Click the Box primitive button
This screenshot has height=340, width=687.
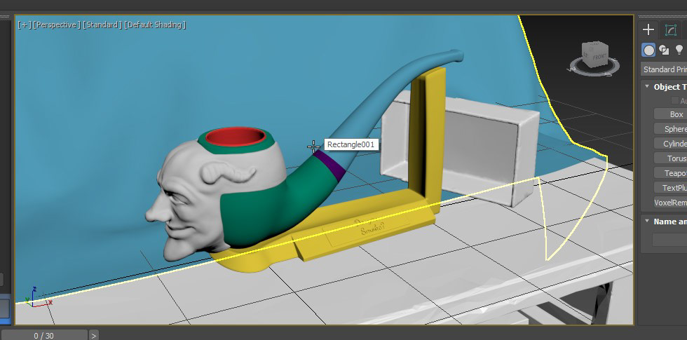670,114
